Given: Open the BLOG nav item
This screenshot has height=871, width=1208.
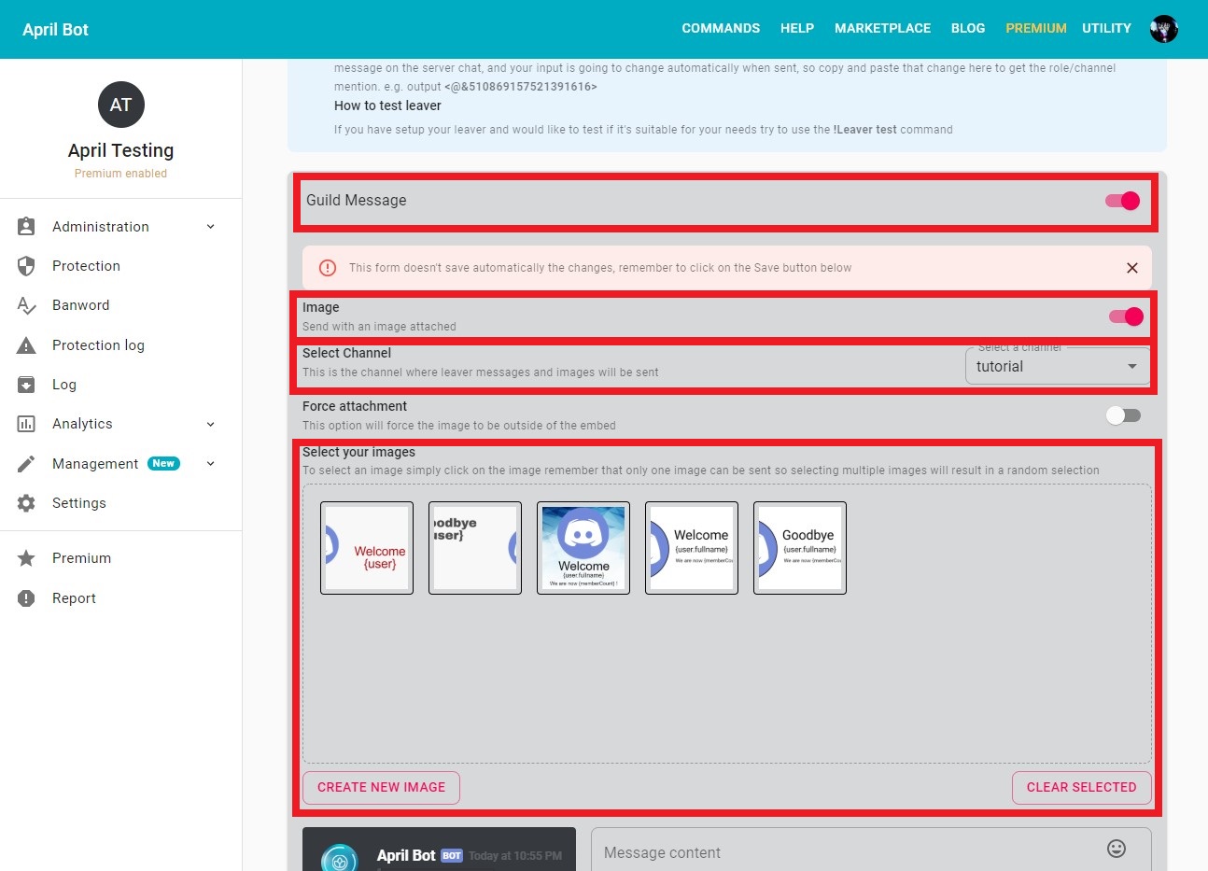Looking at the screenshot, I should point(968,29).
